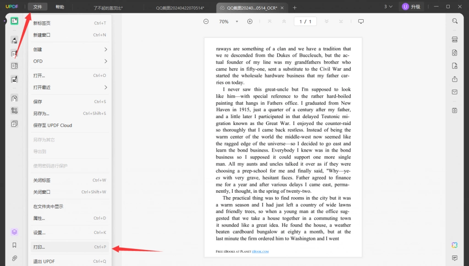Go to the first page arrow

(x=269, y=22)
